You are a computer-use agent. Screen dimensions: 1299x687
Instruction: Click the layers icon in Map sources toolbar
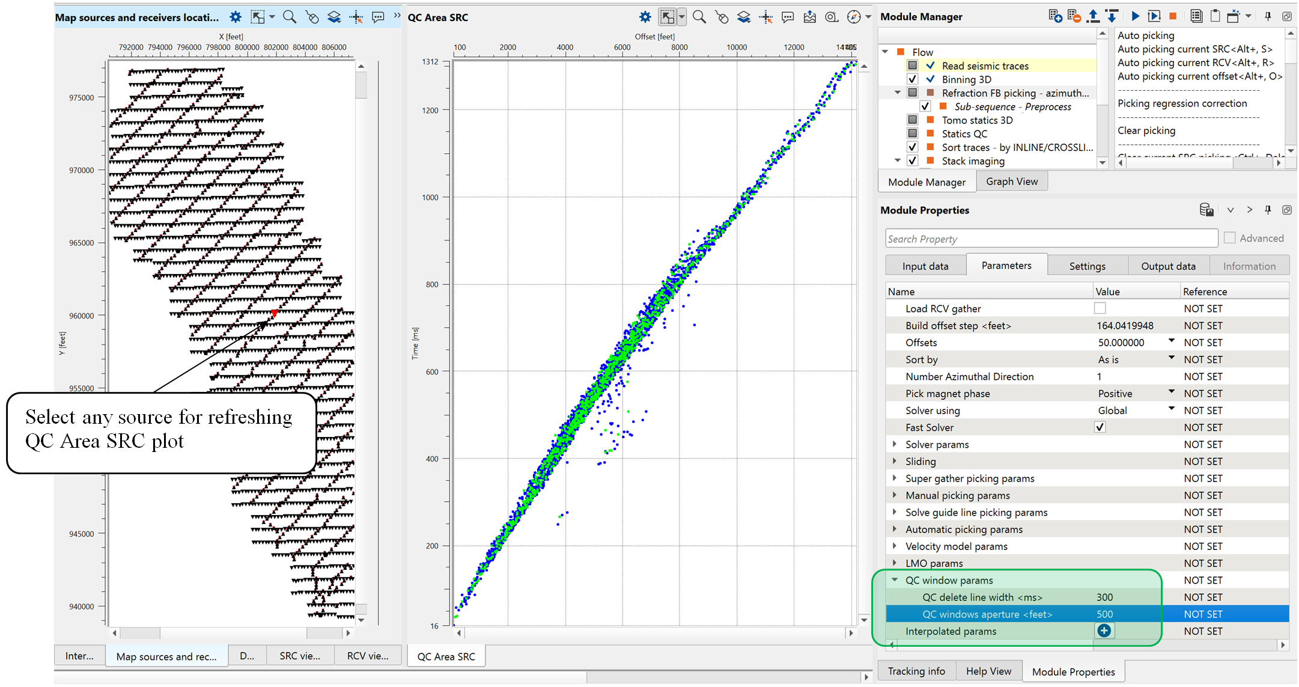coord(334,17)
